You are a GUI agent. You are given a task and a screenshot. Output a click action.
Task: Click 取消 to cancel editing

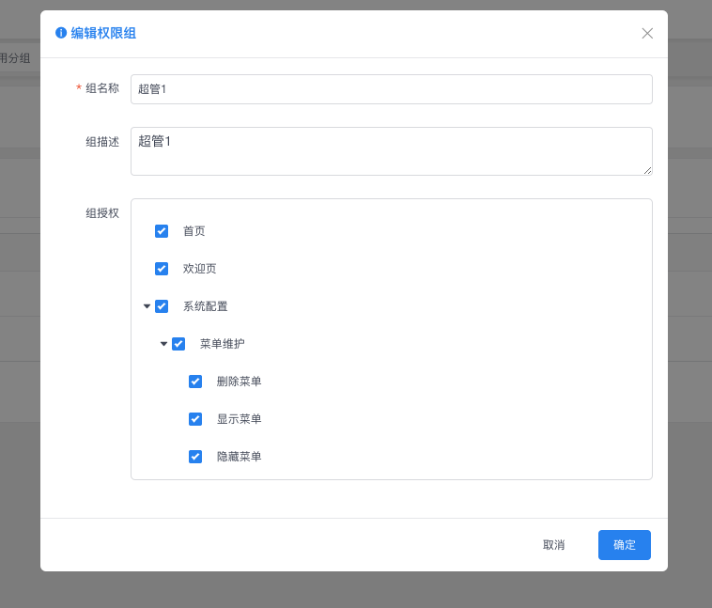point(553,545)
